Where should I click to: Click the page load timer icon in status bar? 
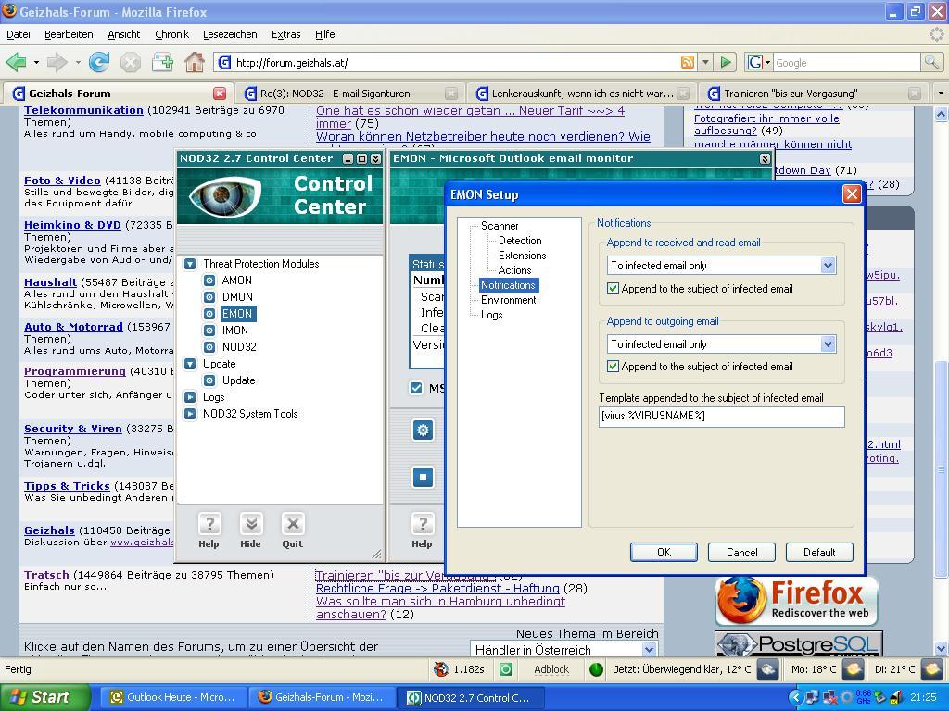pyautogui.click(x=441, y=669)
